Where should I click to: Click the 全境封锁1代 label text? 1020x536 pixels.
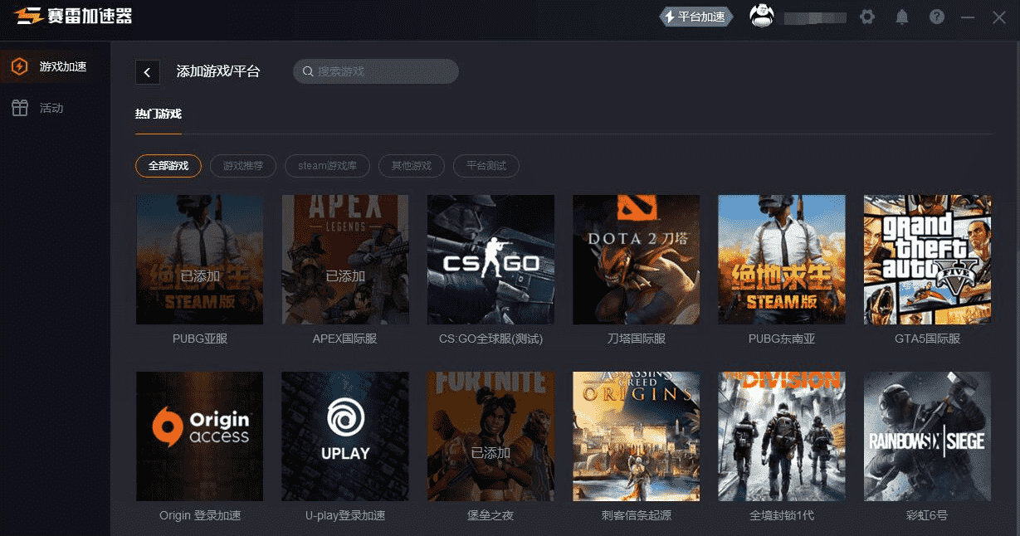tap(782, 515)
